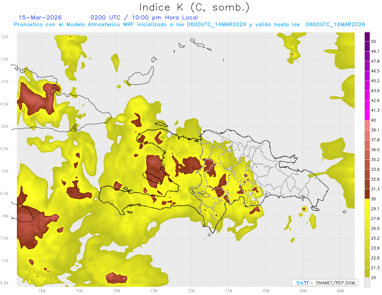Click the "17N" latitude label
Image resolution: width=382 pixels, height=295 pixels.
(x=4, y=261)
